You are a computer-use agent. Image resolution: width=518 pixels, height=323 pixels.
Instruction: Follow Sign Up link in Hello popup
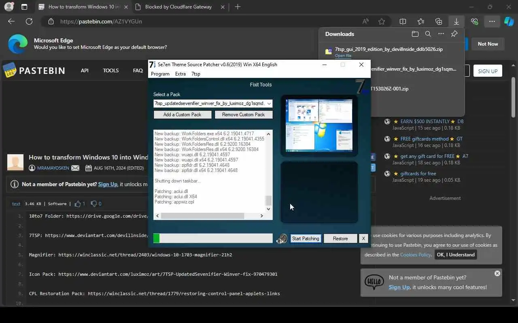coord(399,287)
